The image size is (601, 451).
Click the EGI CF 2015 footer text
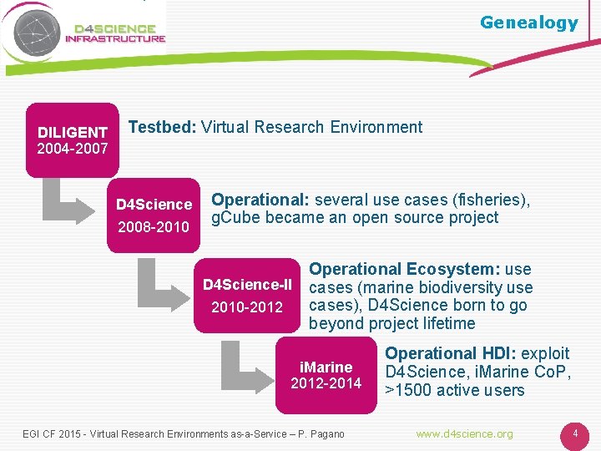183,433
